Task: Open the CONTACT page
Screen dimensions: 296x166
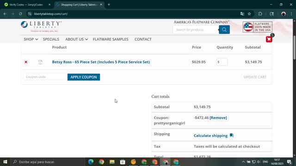Action: (143, 39)
